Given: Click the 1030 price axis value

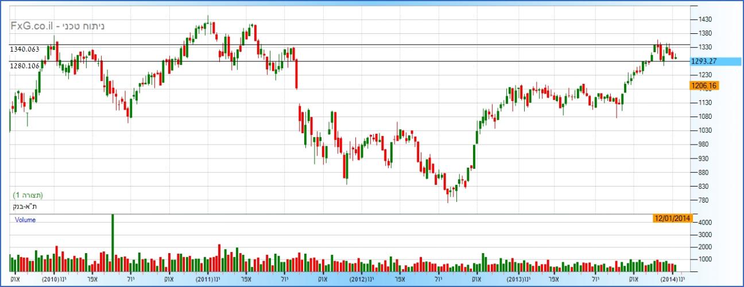Looking at the screenshot, I should tap(706, 131).
